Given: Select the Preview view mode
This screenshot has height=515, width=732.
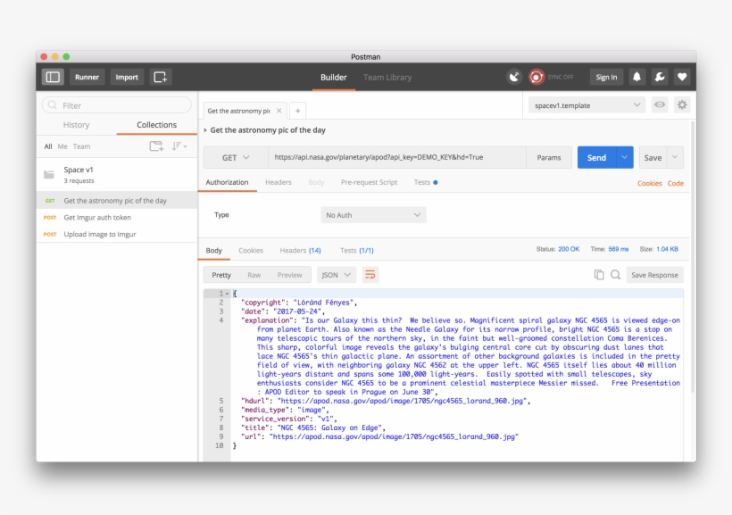Looking at the screenshot, I should point(289,275).
